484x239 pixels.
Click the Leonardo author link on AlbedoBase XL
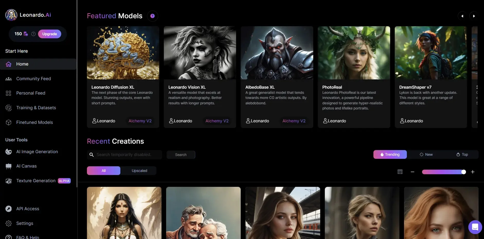click(x=257, y=121)
